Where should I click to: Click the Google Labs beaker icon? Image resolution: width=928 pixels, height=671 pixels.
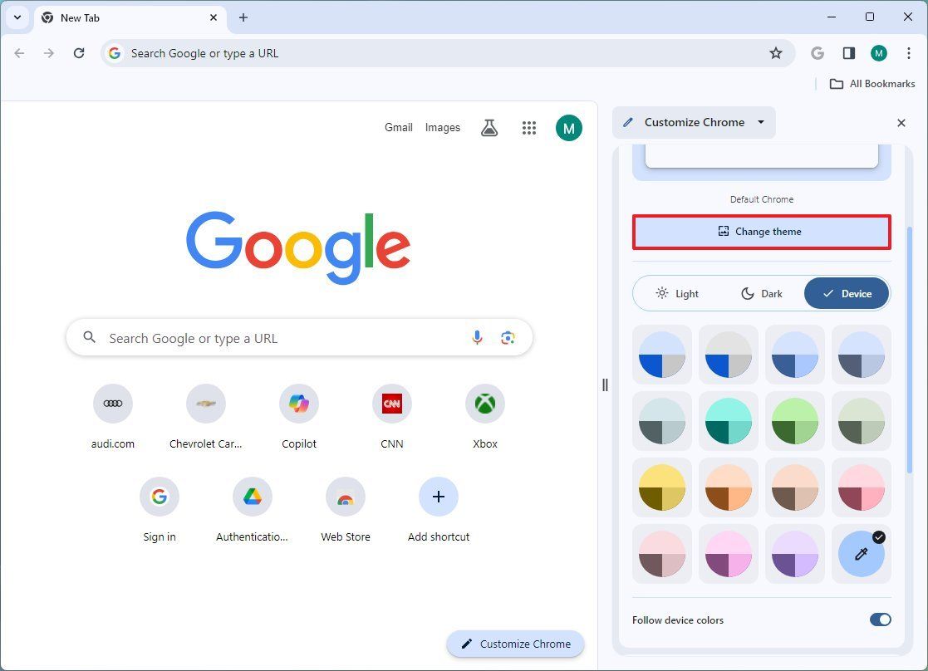(489, 127)
